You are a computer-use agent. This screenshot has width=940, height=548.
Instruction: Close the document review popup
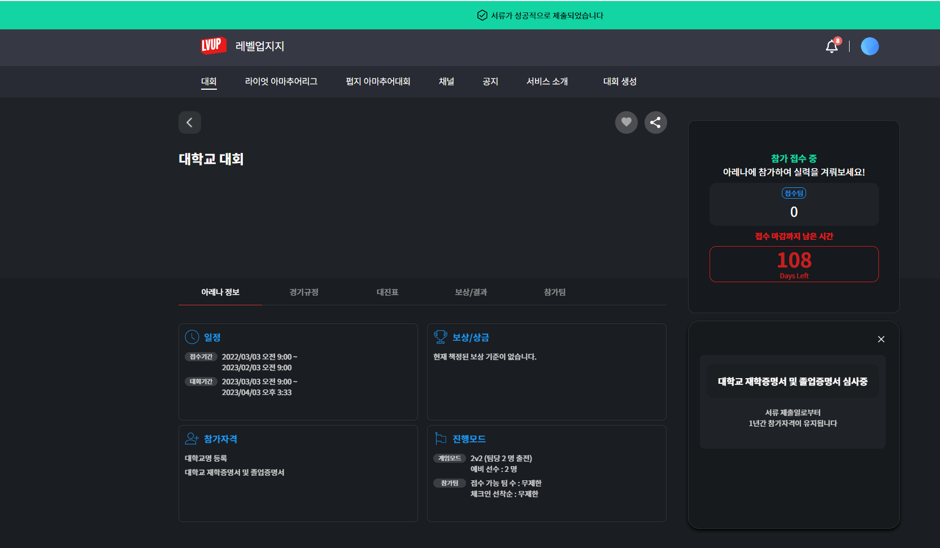coord(881,339)
